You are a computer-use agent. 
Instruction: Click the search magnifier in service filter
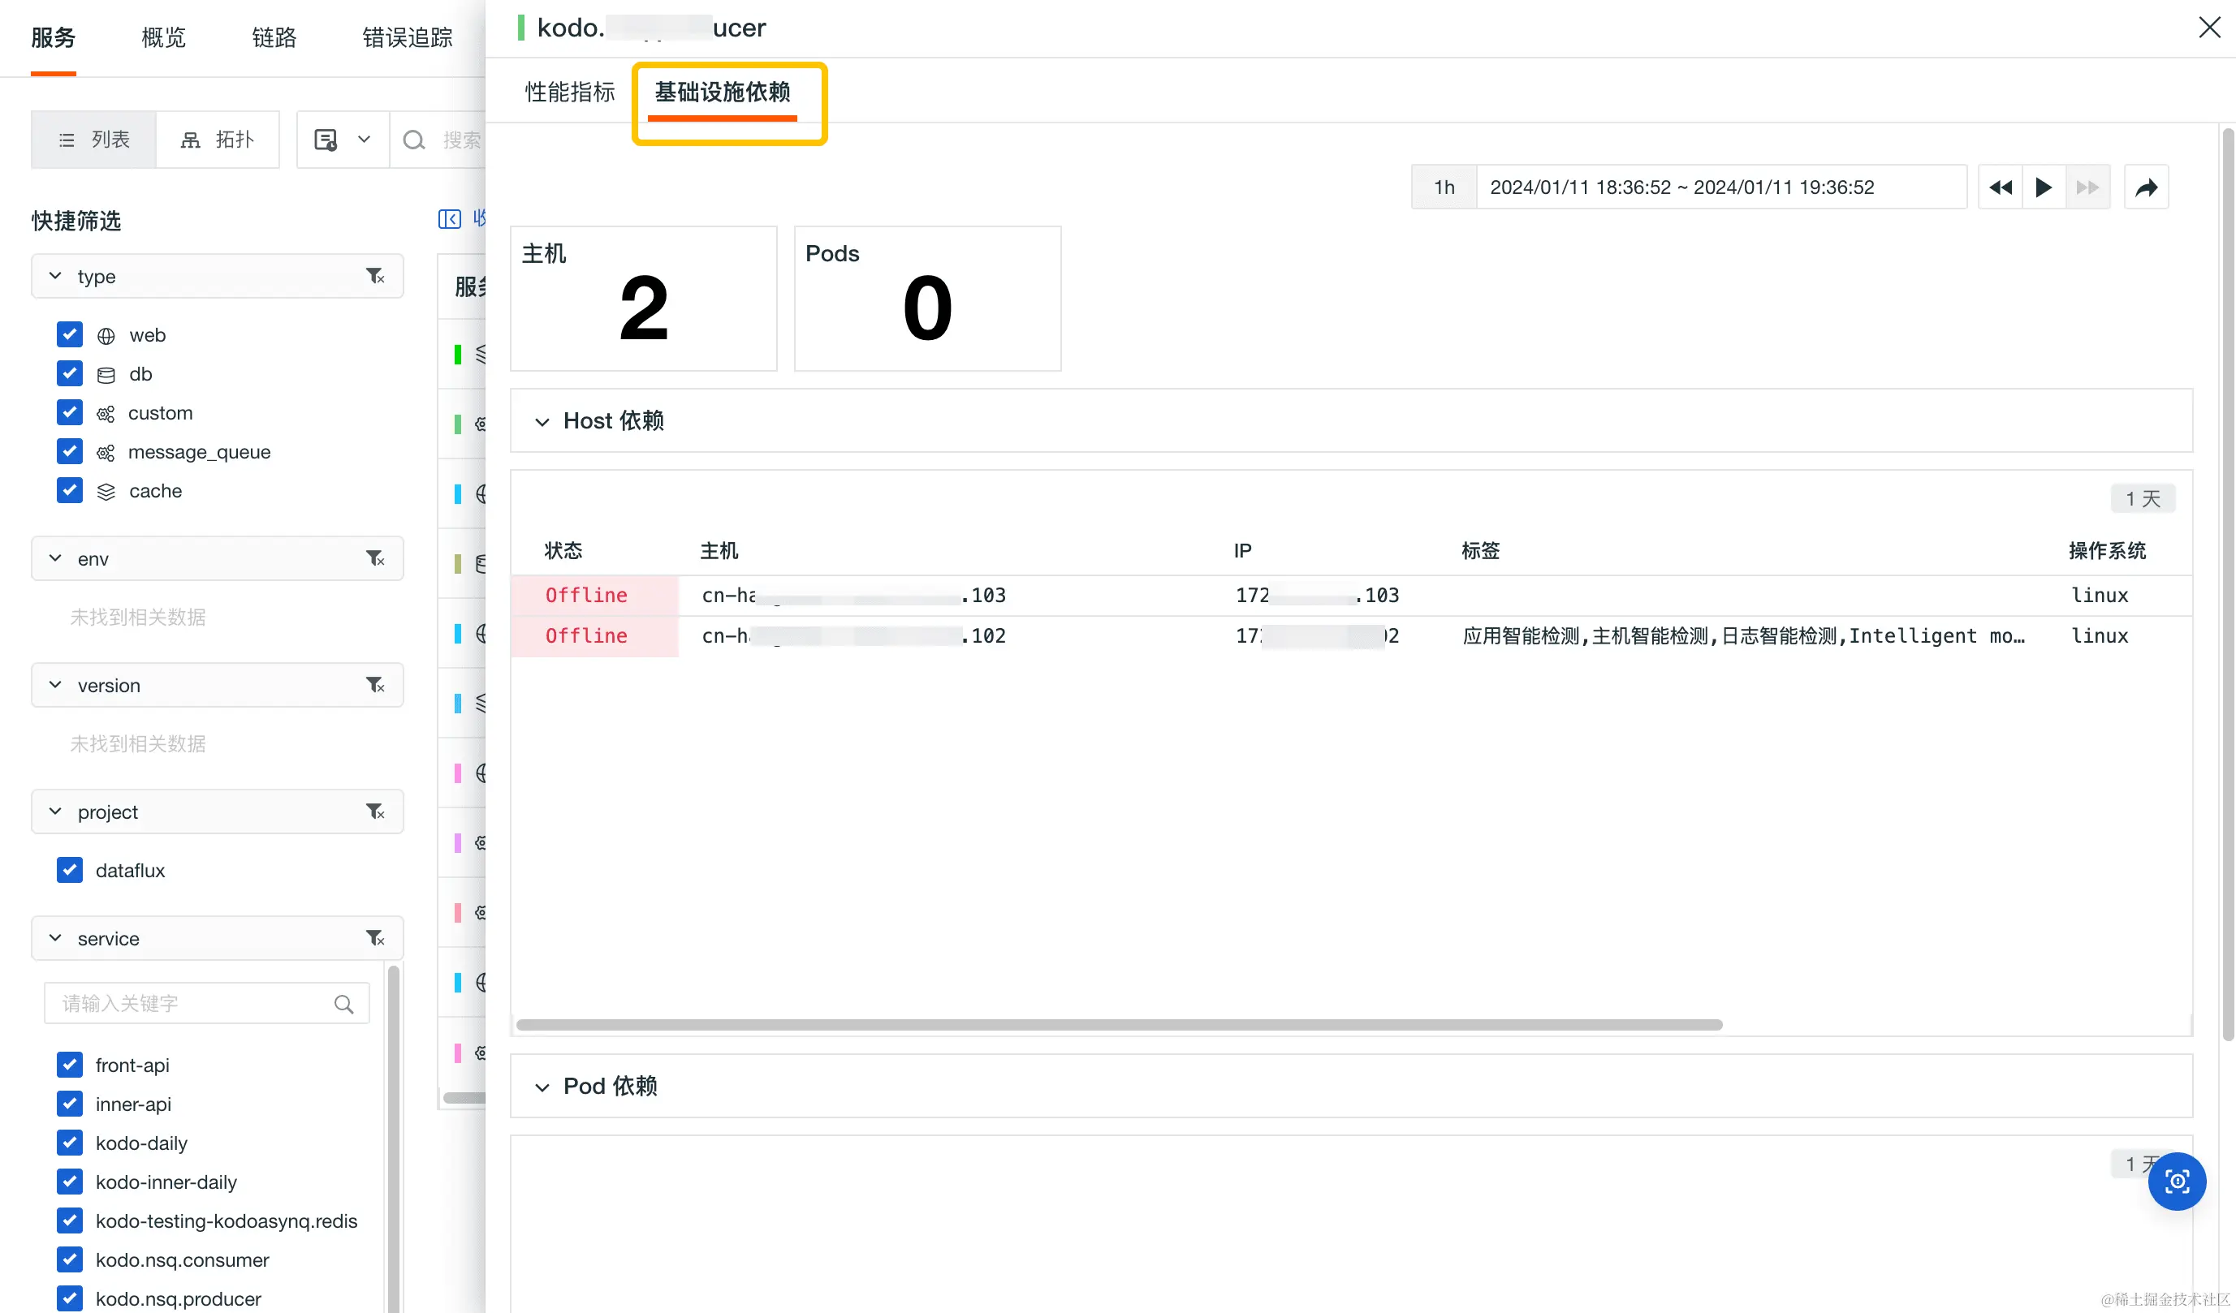343,1004
